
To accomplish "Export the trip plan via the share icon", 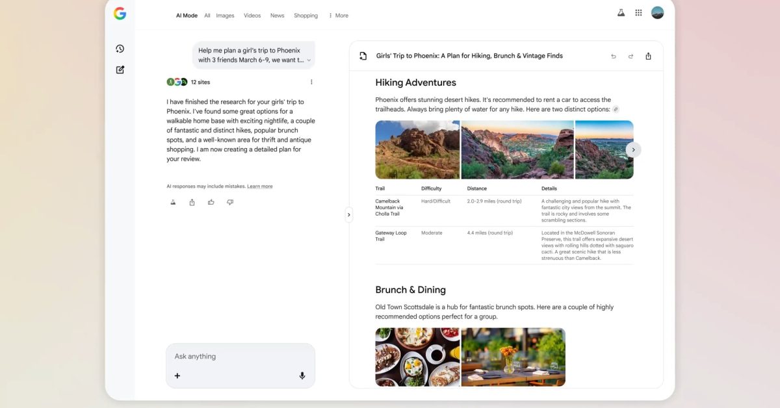I will pyautogui.click(x=648, y=56).
